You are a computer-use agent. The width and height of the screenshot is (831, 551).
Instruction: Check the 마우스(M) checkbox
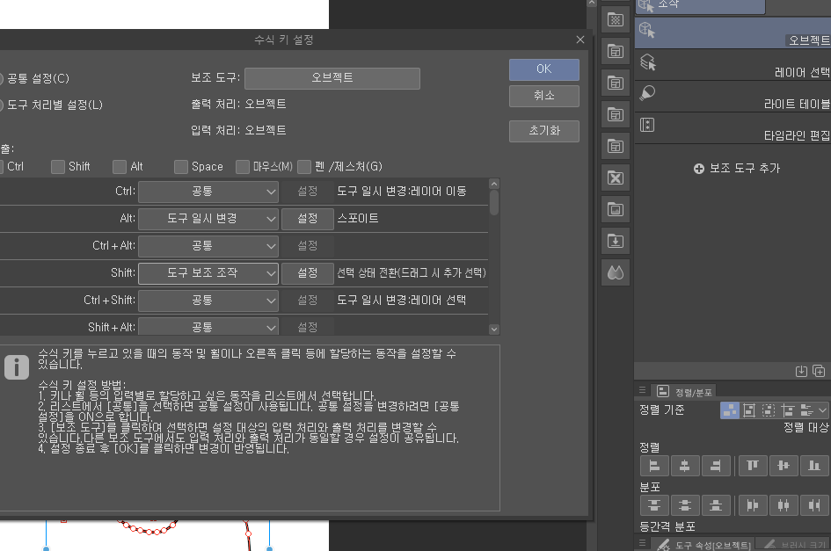(242, 167)
